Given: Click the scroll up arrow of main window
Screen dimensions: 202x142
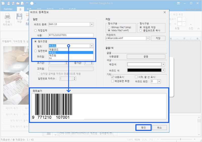Looking at the screenshot, I should pyautogui.click(x=199, y=118).
